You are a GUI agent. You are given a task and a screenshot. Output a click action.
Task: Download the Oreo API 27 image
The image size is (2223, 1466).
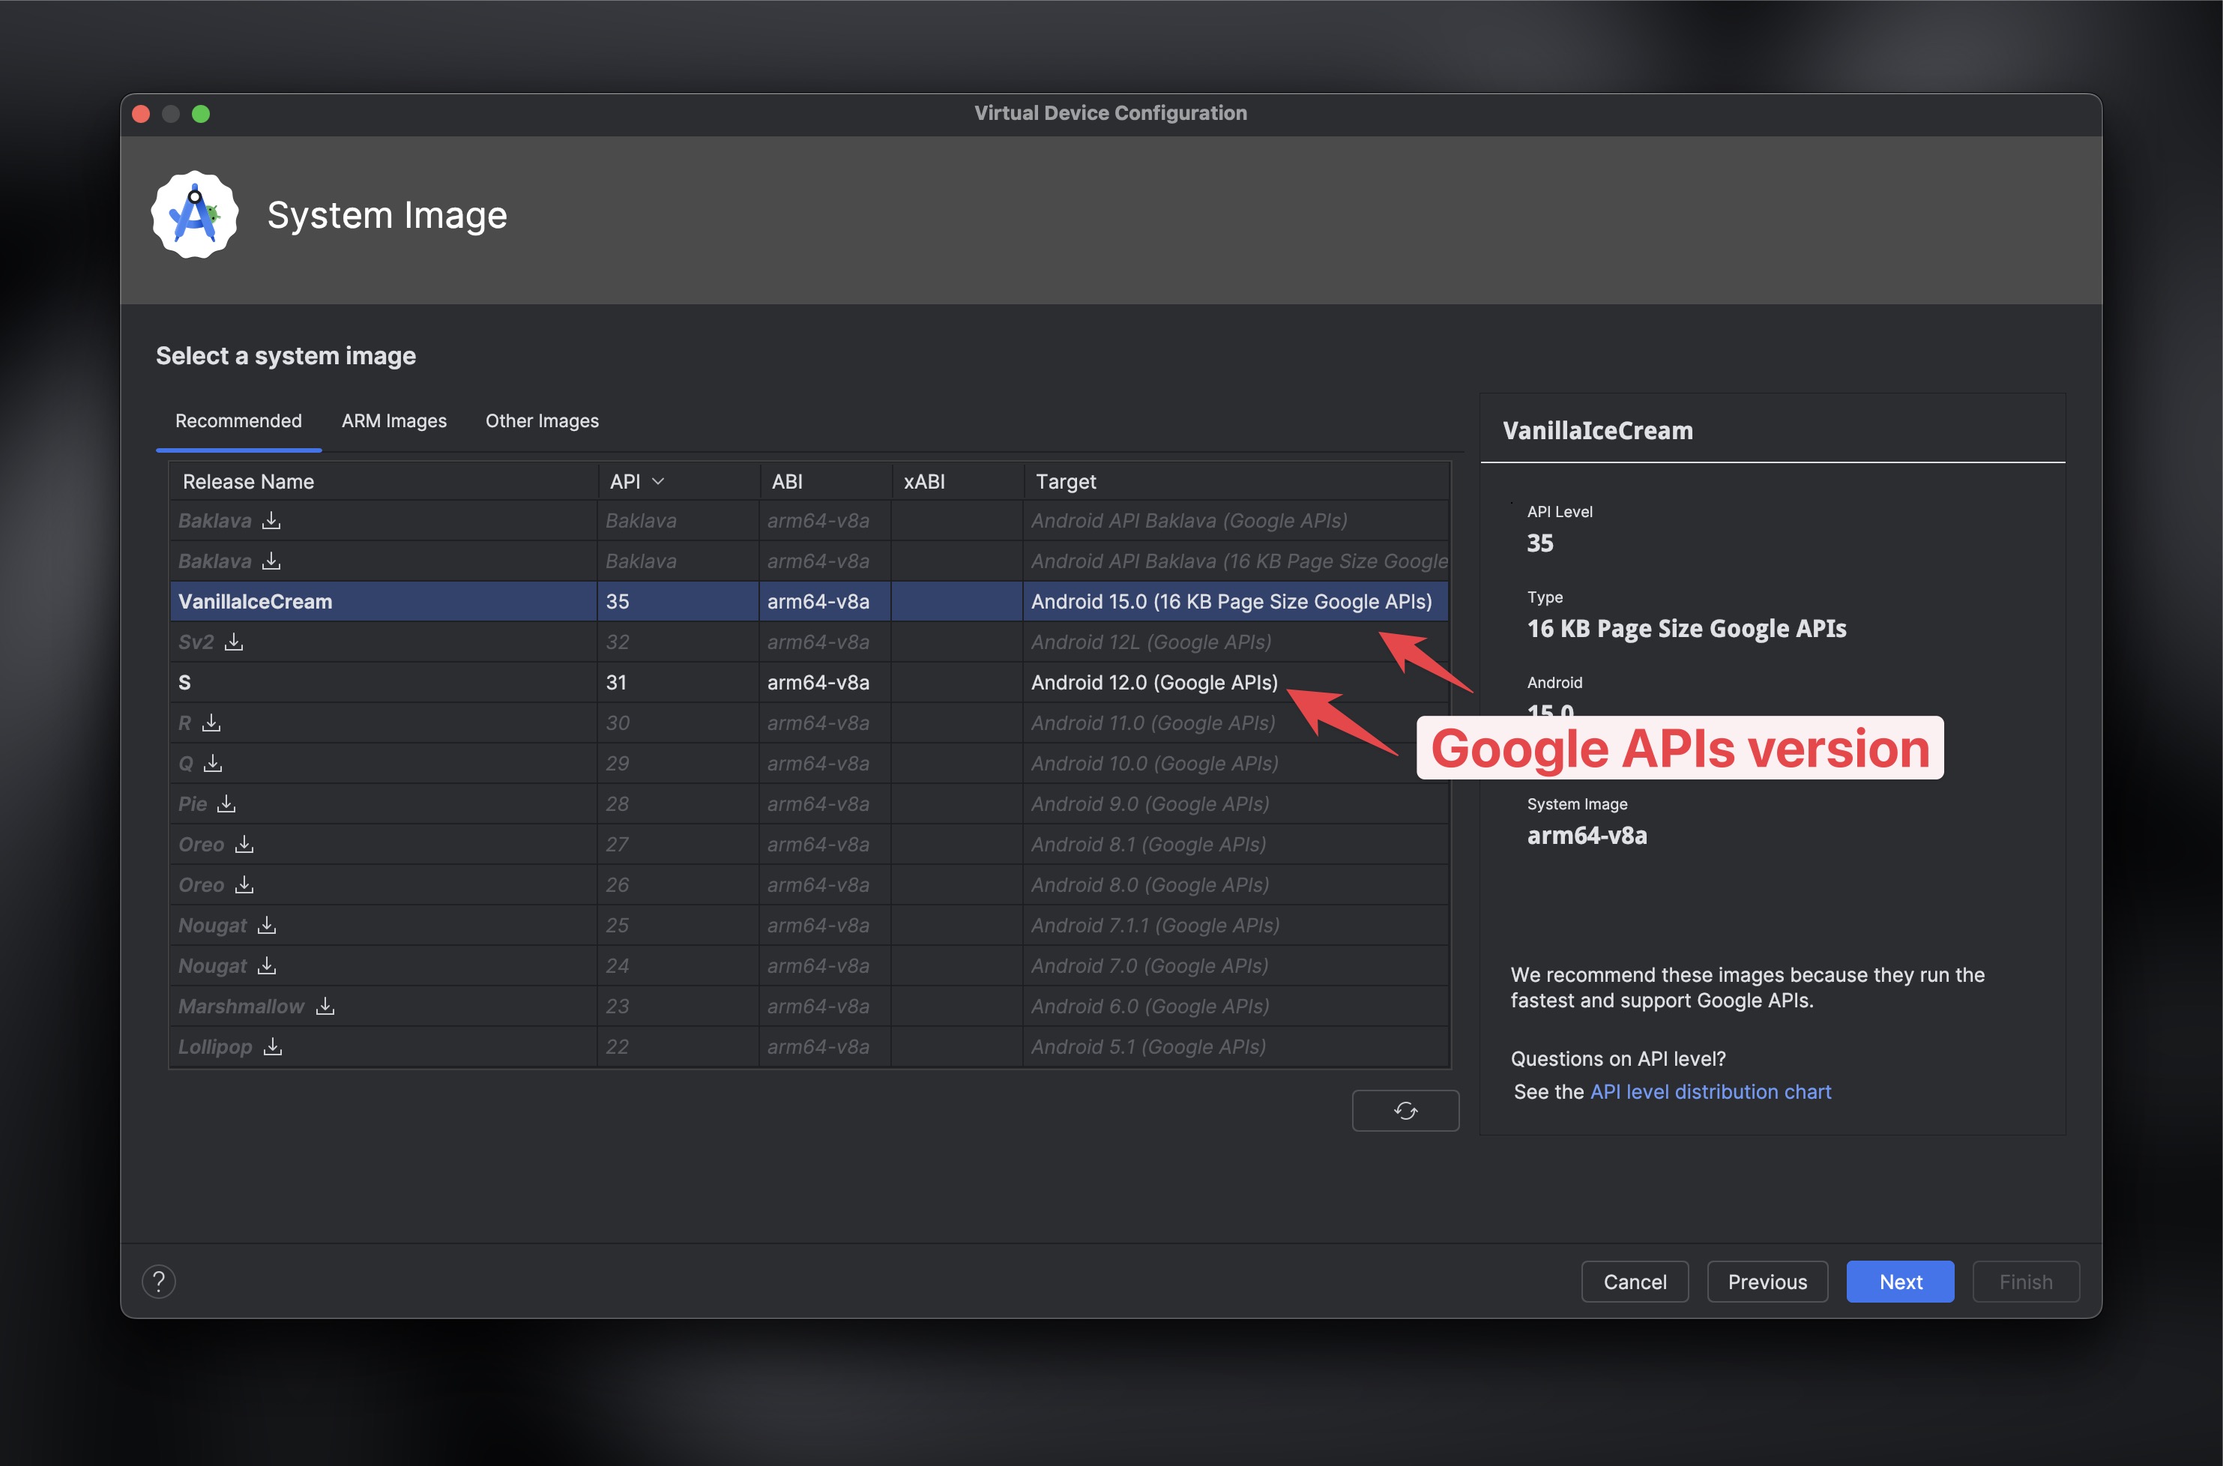(x=244, y=843)
